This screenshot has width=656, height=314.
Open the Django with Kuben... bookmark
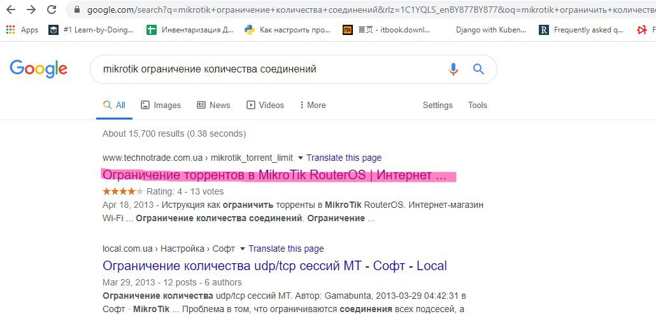[x=491, y=30]
